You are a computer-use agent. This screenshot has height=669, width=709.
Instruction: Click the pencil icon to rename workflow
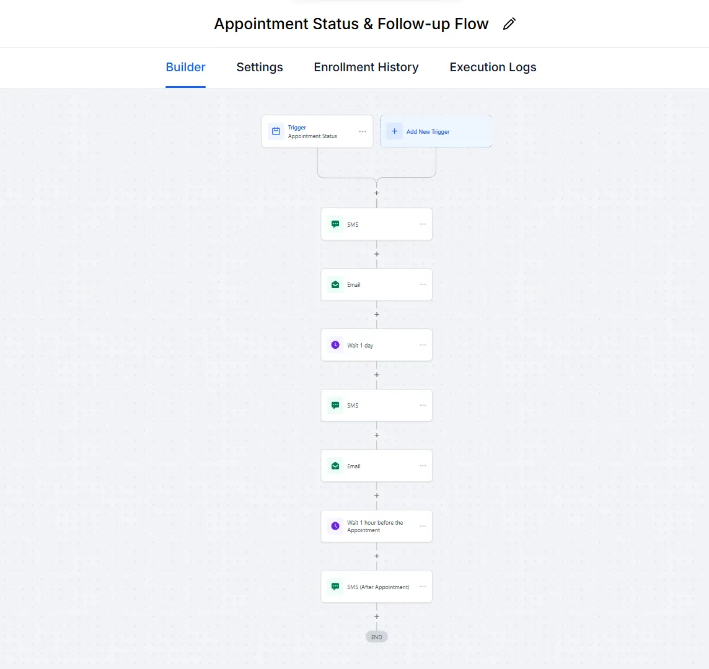pos(509,24)
